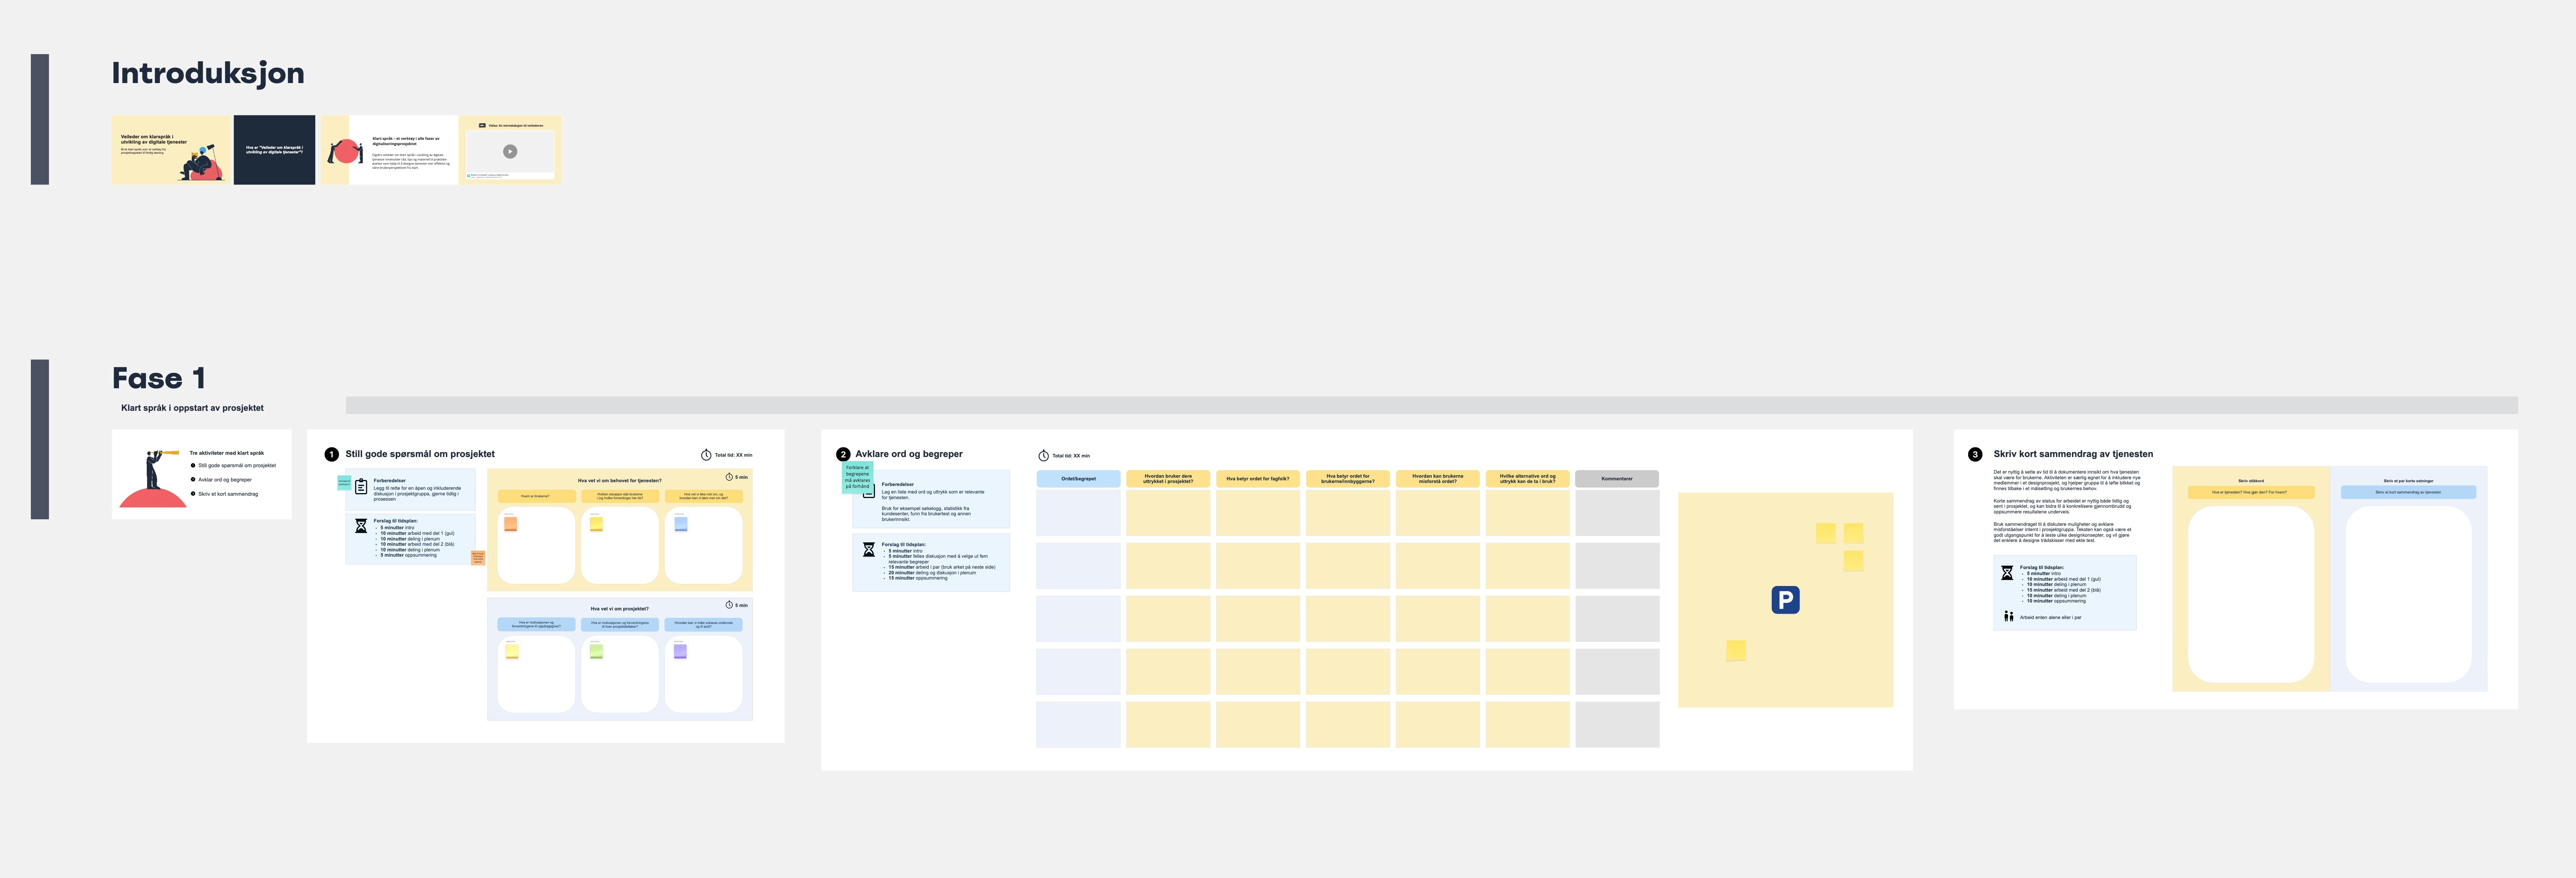
Task: Click the clipboard icon beside Forberedelser in activity 1
Action: coord(361,486)
